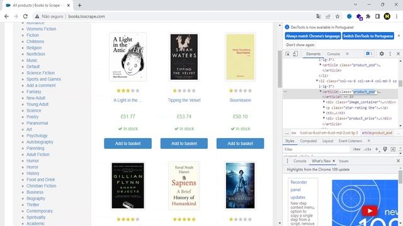Click the browser forward arrow
This screenshot has height=226, width=403.
(16, 16)
